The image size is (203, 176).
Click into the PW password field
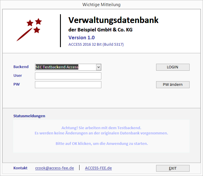(x=68, y=85)
